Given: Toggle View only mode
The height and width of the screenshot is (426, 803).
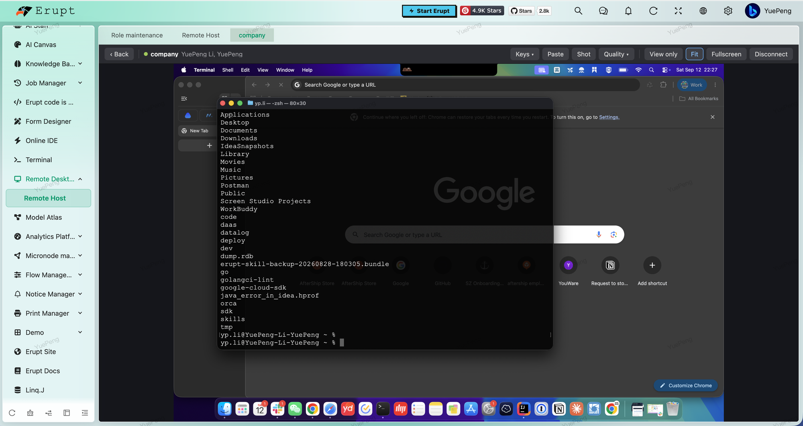Looking at the screenshot, I should [x=663, y=54].
